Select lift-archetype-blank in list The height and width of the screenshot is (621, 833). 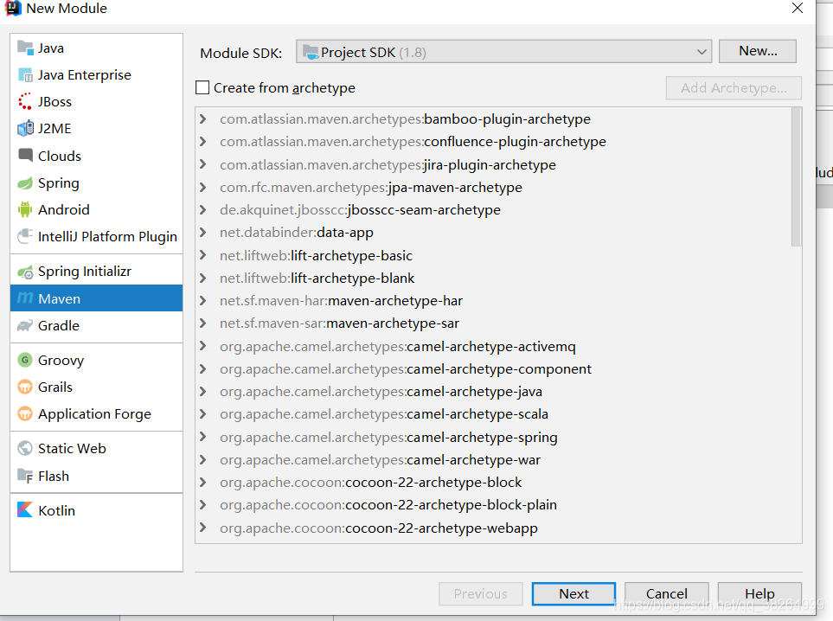(316, 278)
